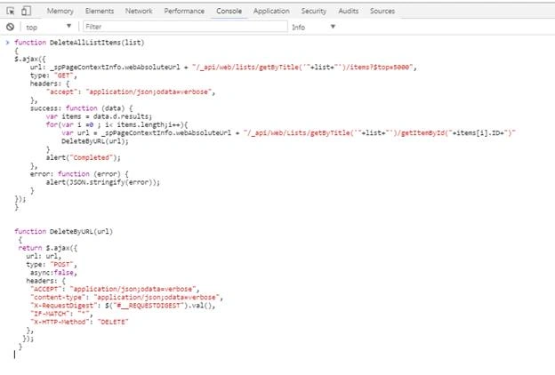The height and width of the screenshot is (375, 555).
Task: Open the Info log level dropdown
Action: 314,27
